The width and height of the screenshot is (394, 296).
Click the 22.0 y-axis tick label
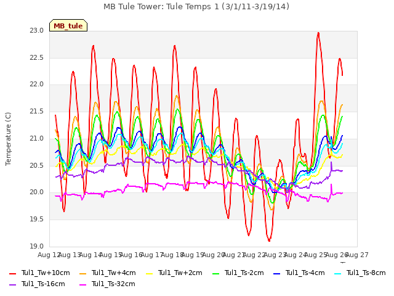coord(36,84)
